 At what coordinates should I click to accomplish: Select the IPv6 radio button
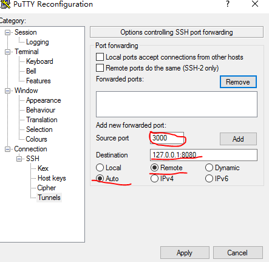209,179
